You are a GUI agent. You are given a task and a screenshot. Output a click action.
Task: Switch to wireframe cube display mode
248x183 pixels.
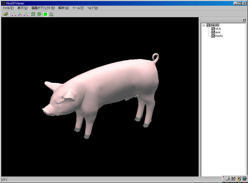click(39, 14)
